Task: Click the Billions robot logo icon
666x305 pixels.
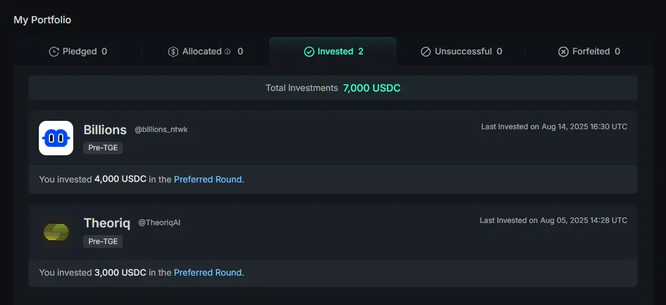Action: point(56,138)
